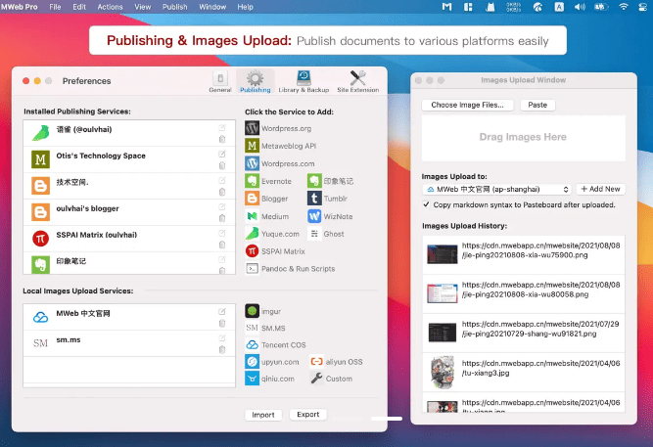Open the Library & Backup tab

point(303,81)
